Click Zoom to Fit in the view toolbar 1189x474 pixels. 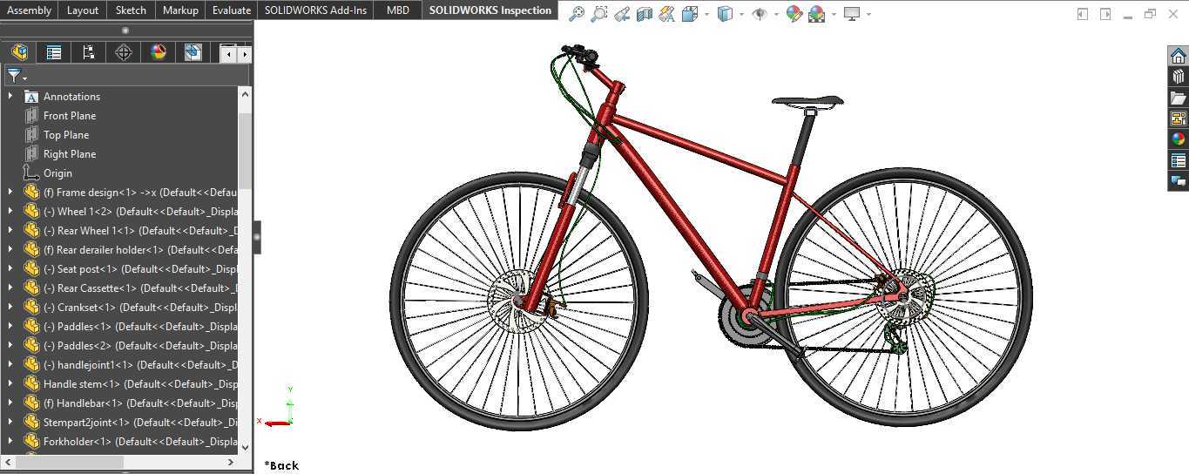tap(577, 14)
